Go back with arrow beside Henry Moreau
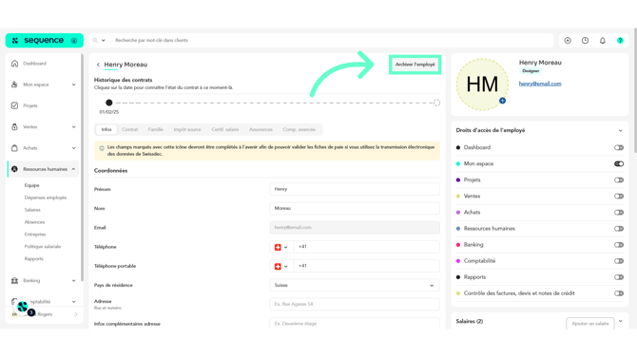Viewport: 637px width, 357px height. tap(98, 65)
